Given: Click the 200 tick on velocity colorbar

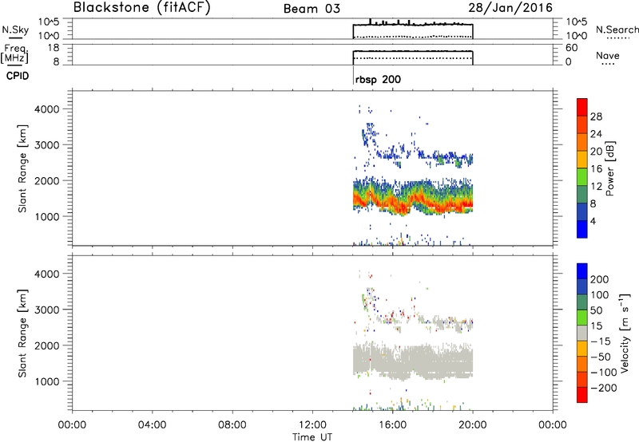Looking at the screenshot, I should point(600,279).
